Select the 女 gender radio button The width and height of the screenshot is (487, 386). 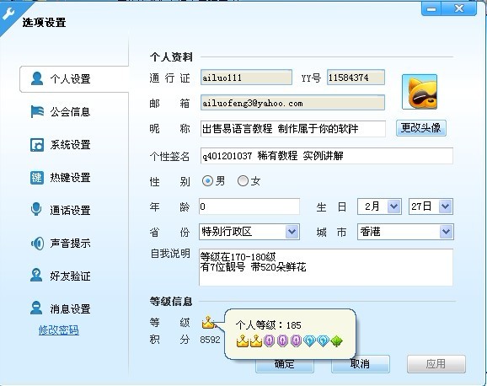click(243, 180)
